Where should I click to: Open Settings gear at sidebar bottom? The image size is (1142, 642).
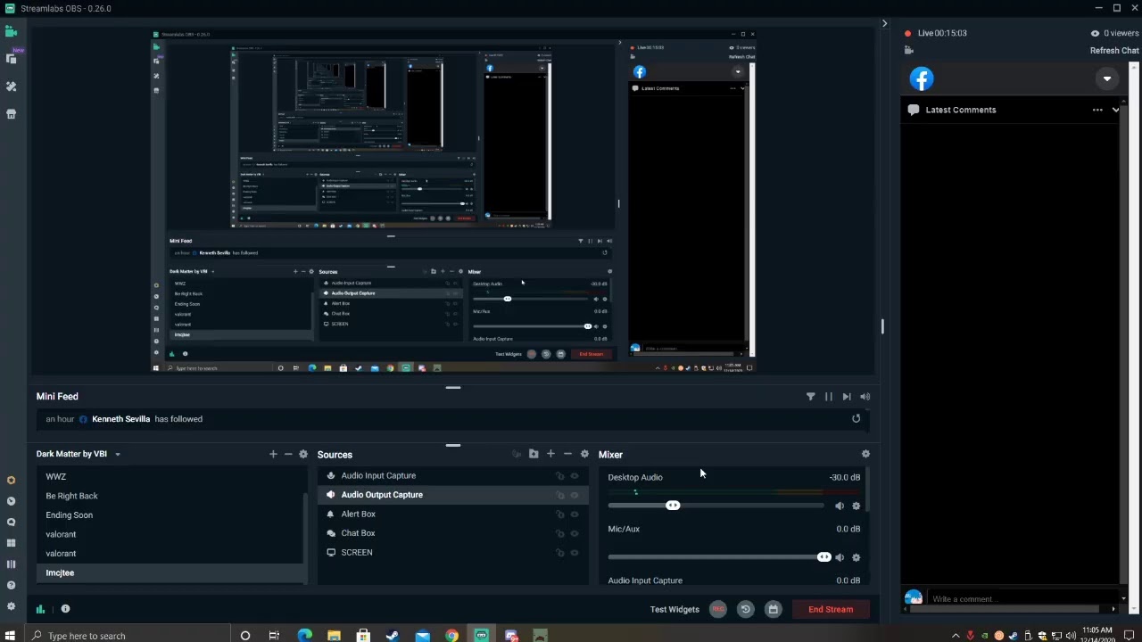click(x=11, y=606)
